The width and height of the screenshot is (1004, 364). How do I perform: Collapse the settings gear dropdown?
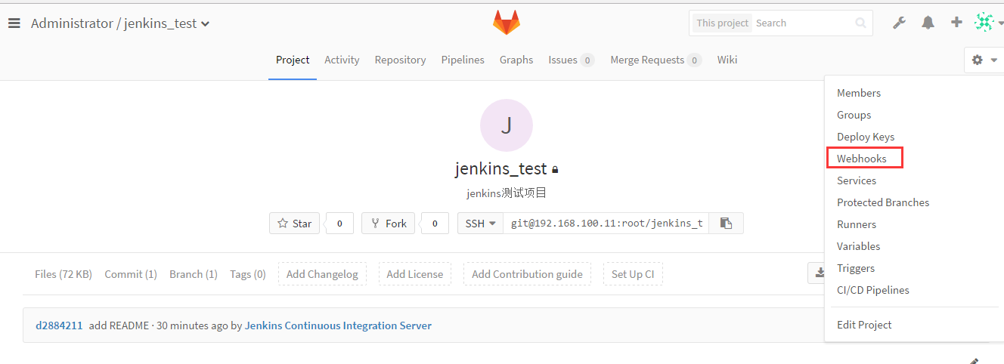coord(984,60)
